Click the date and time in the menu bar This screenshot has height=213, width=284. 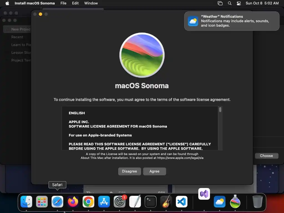pos(262,3)
